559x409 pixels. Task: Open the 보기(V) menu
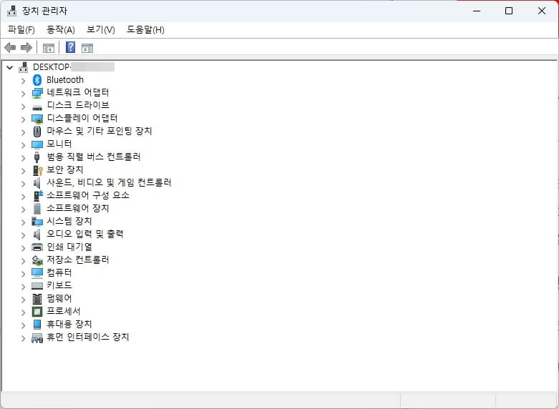(x=100, y=29)
